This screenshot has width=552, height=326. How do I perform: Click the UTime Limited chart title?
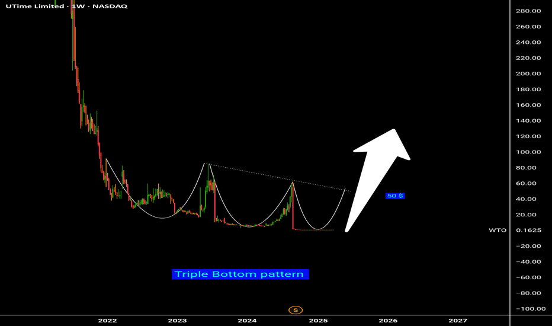point(66,7)
